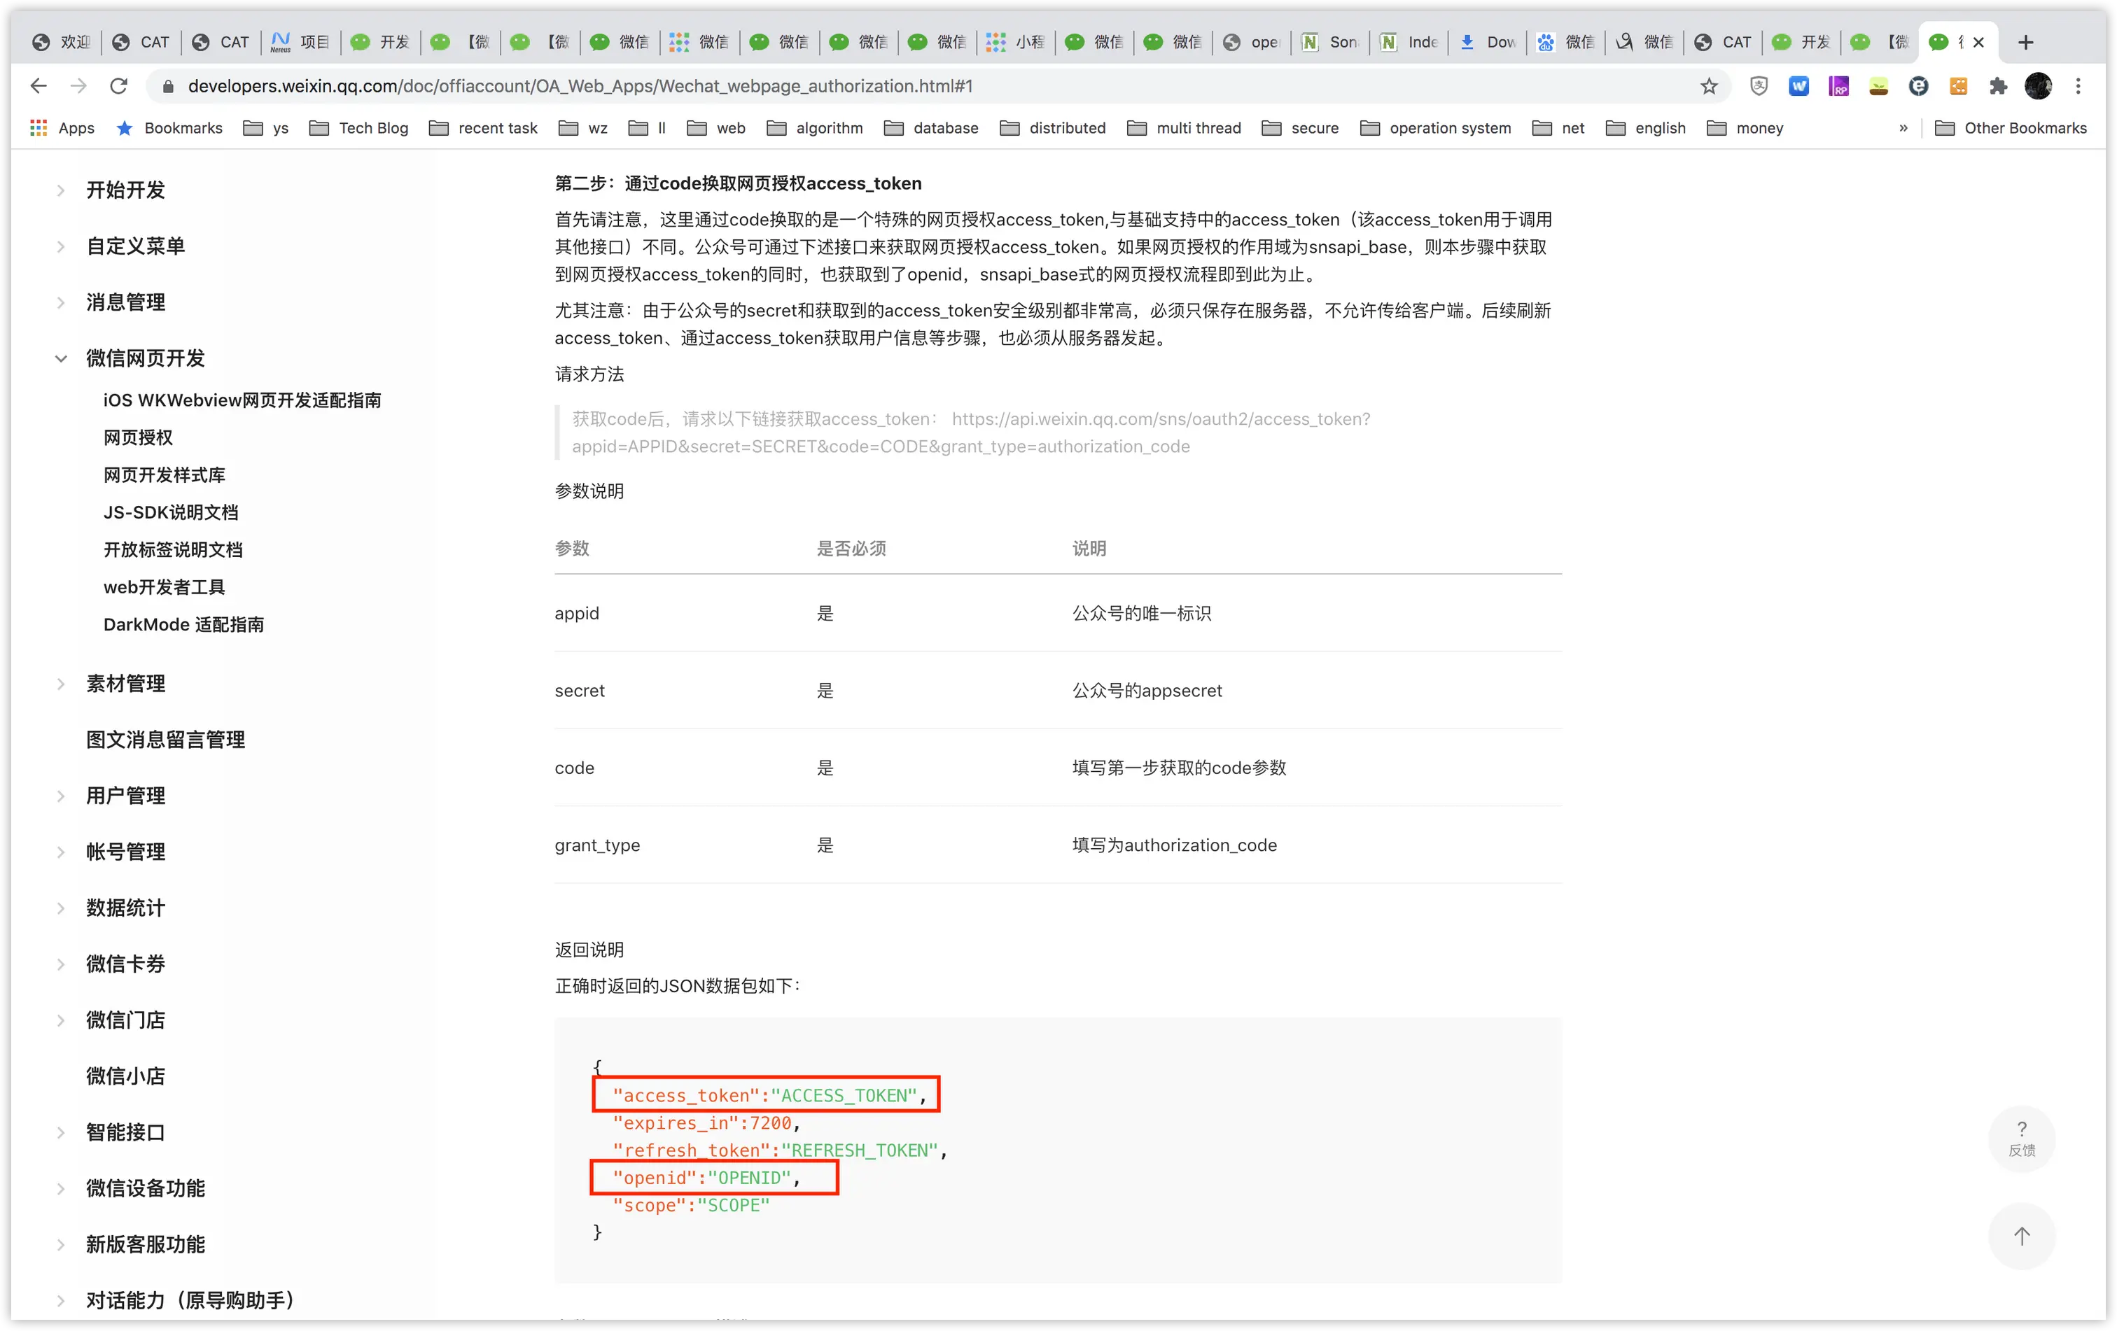Click the browser back arrow
Viewport: 2117px width, 1331px height.
click(38, 86)
